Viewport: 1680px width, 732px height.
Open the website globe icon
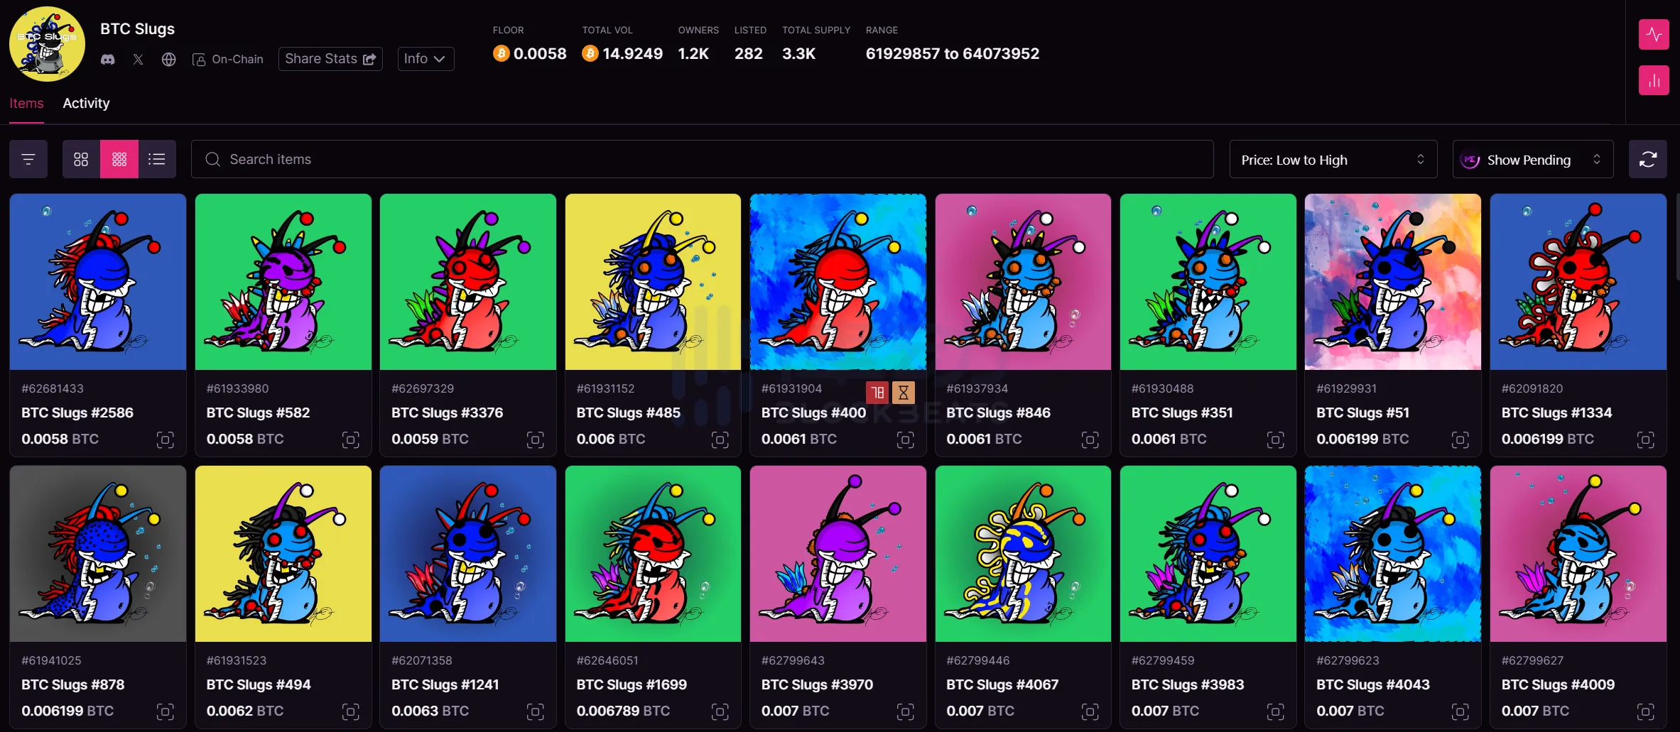[168, 60]
